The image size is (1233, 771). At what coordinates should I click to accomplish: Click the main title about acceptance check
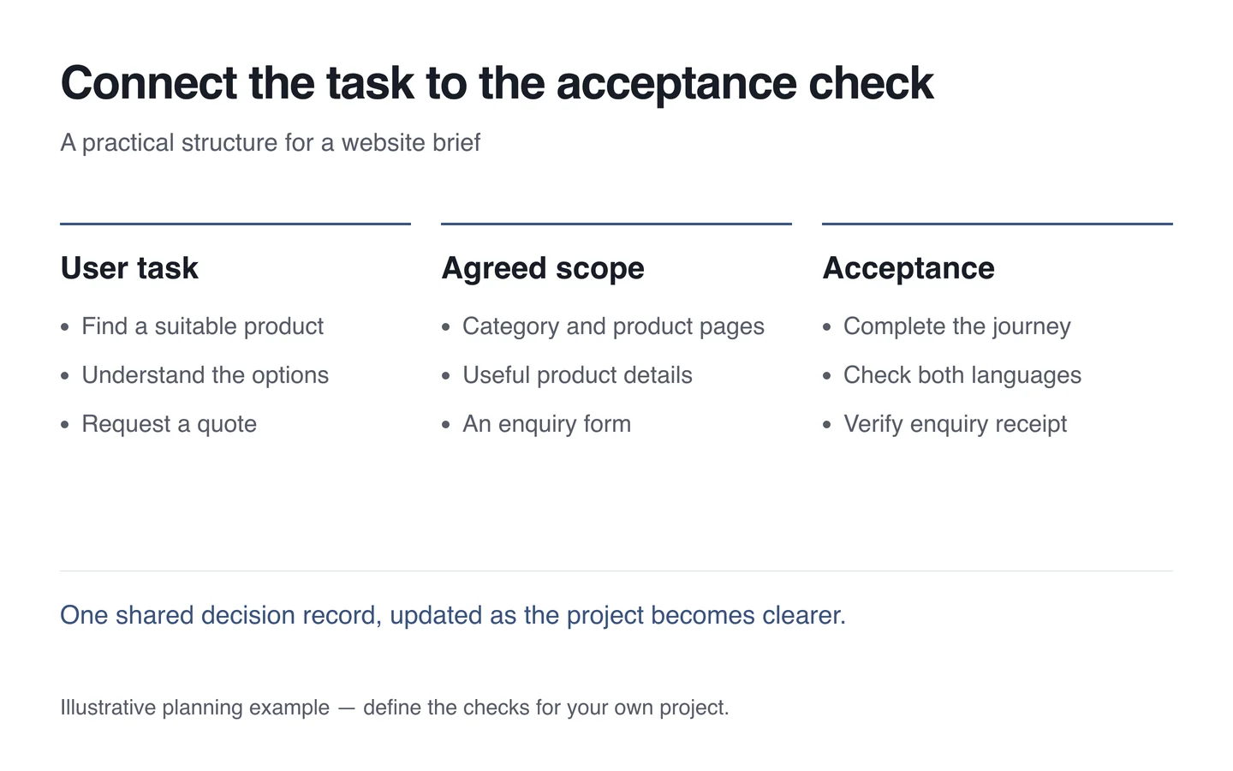point(497,84)
